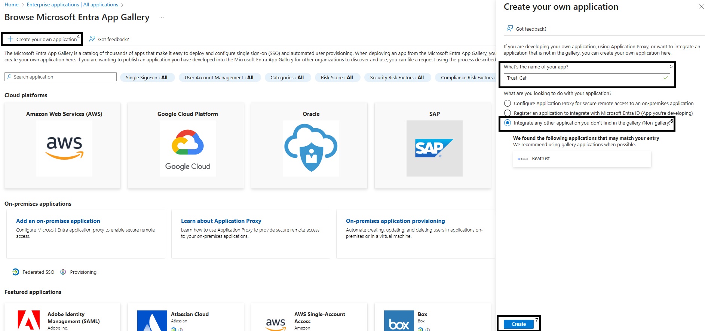Open the Oracle cloud logo tile
Image resolution: width=705 pixels, height=331 pixels.
(x=311, y=148)
